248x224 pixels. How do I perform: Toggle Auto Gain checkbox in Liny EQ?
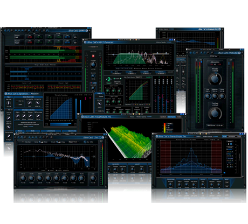26,142
